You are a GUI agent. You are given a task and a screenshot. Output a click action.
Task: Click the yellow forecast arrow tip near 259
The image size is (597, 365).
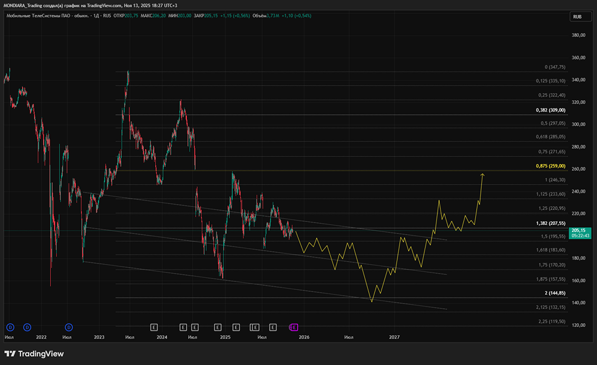point(482,174)
